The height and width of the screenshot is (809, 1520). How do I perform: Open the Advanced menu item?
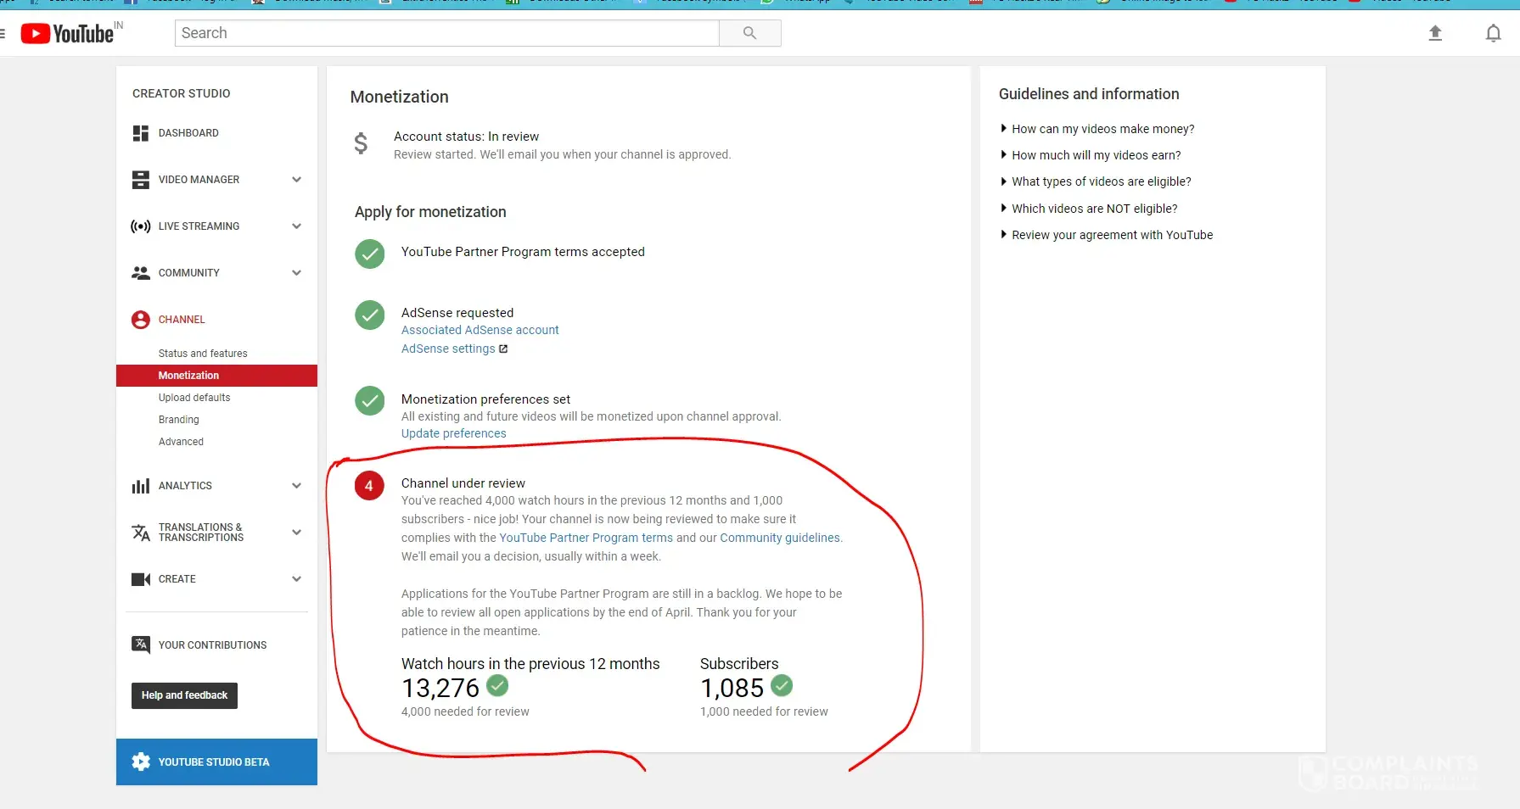point(181,442)
